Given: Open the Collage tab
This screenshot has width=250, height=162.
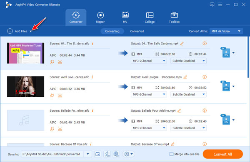Looking at the screenshot, I should (150, 17).
